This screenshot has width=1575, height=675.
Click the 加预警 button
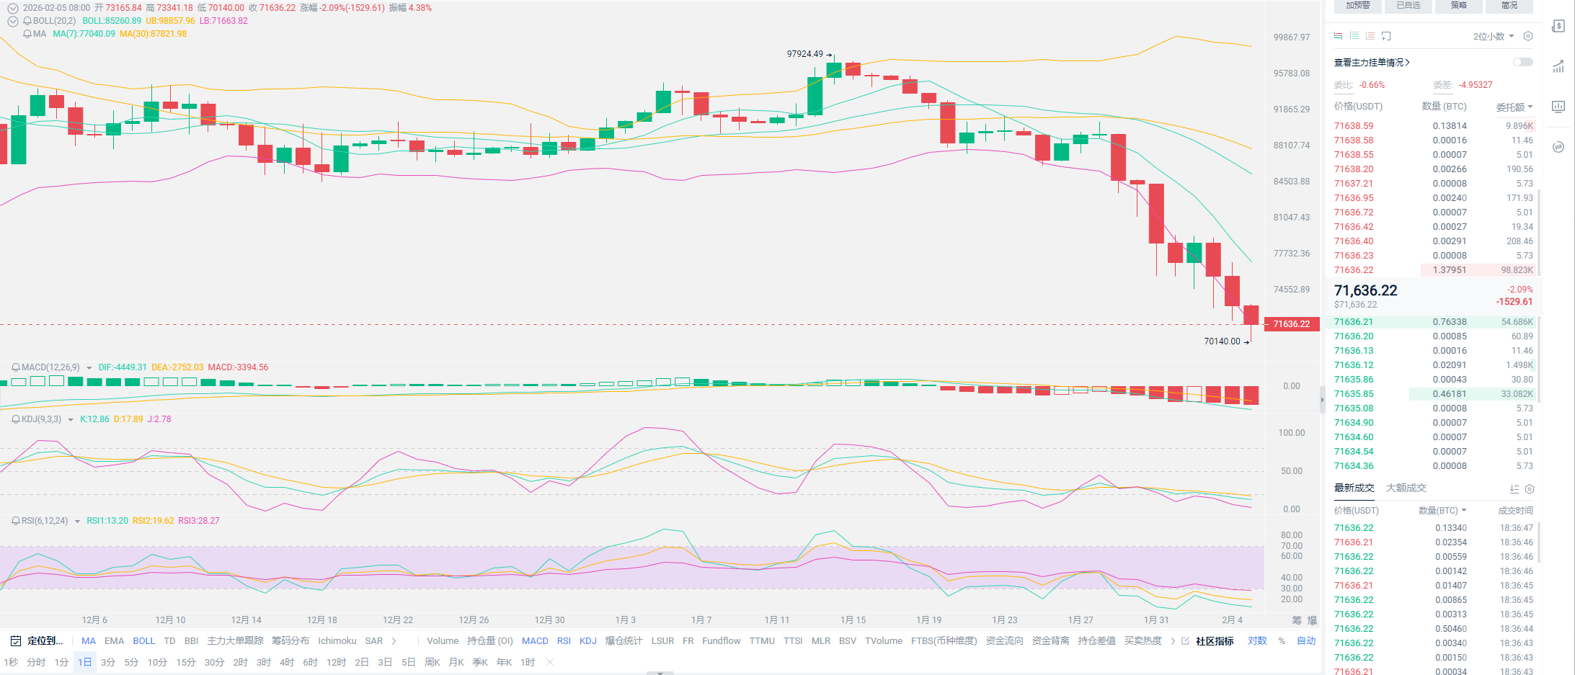tap(1357, 6)
